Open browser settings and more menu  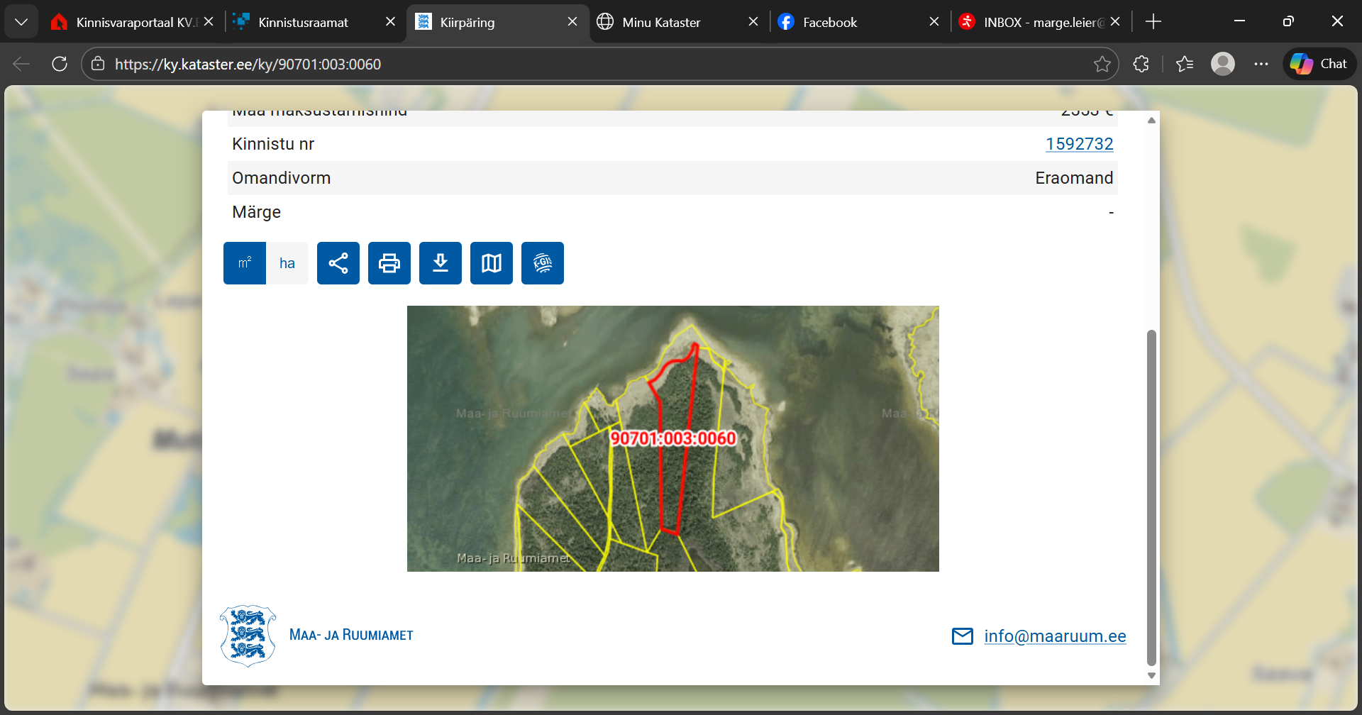point(1261,64)
